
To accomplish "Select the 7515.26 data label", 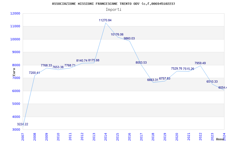I will (188, 69).
